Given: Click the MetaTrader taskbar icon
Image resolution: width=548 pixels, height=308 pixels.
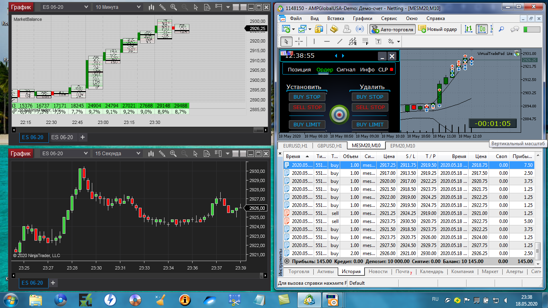Looking at the screenshot, I should [x=310, y=300].
